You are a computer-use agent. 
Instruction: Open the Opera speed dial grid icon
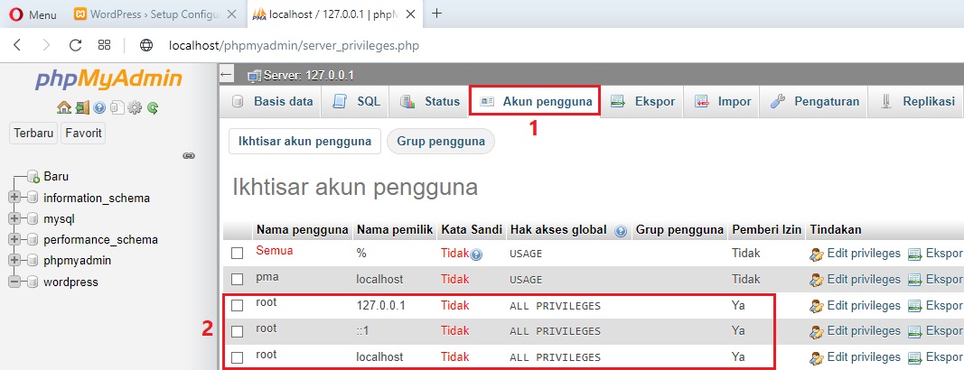[x=105, y=45]
